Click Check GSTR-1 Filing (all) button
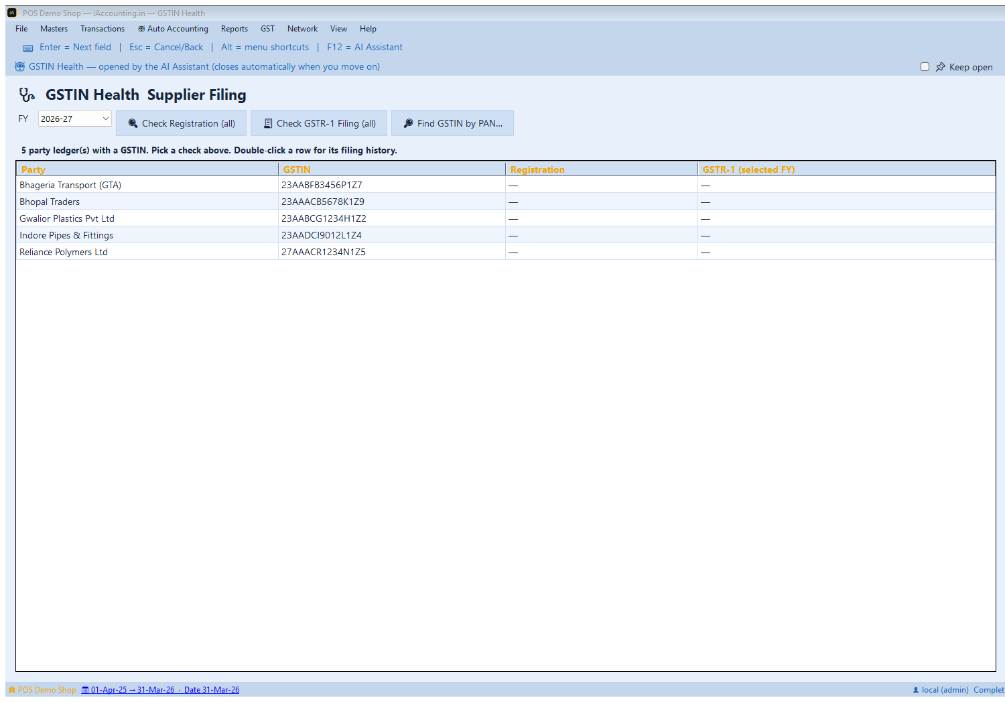The width and height of the screenshot is (1005, 702). [319, 123]
